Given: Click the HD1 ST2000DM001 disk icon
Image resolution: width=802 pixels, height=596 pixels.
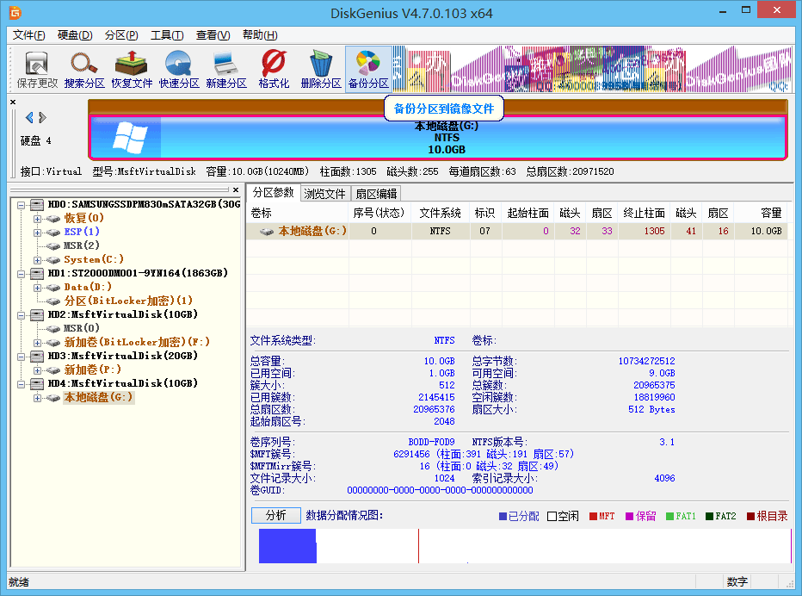Looking at the screenshot, I should point(37,273).
